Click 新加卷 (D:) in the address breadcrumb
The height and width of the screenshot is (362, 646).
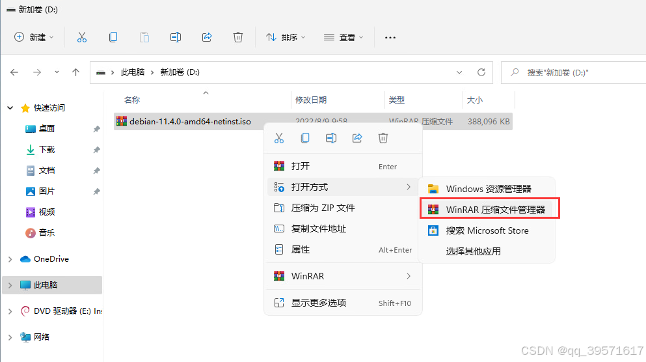[180, 72]
